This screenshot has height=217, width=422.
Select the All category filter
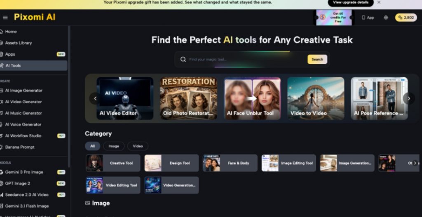point(92,146)
